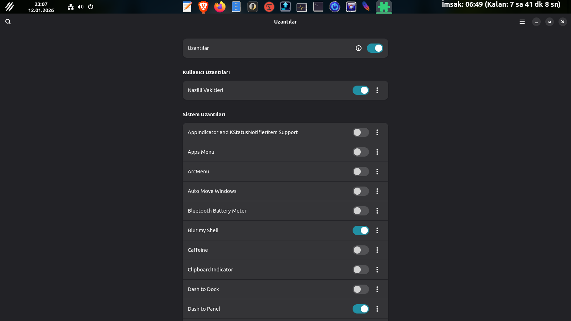Enable the Caffeine extension
The image size is (571, 321).
pyautogui.click(x=360, y=250)
